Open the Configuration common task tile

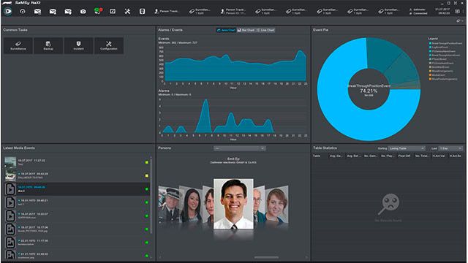(x=109, y=45)
